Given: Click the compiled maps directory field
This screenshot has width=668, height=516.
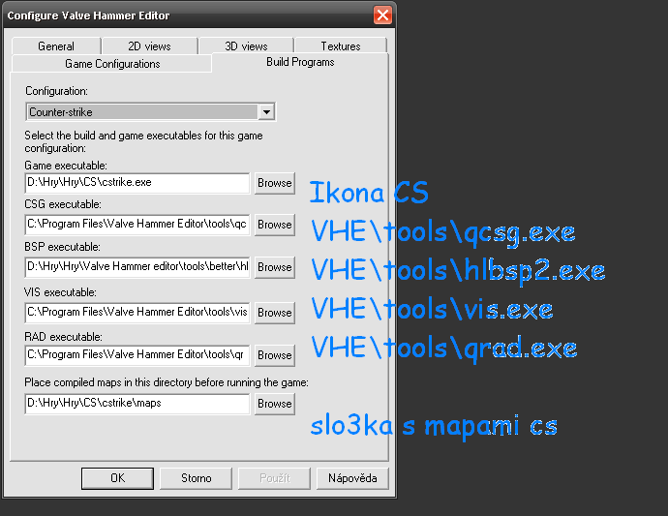Looking at the screenshot, I should pos(137,404).
